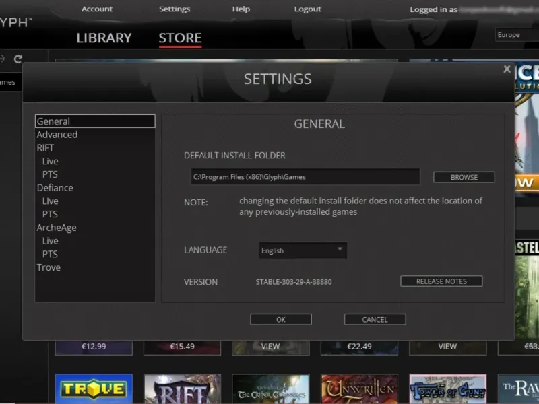Click Logout in the top bar
This screenshot has width=539, height=404.
[308, 9]
